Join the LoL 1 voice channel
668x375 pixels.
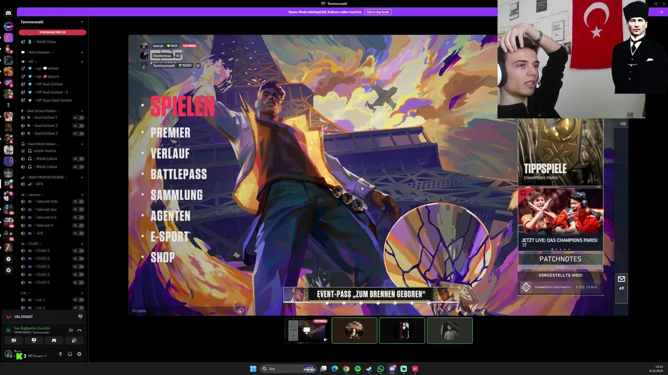click(52, 300)
